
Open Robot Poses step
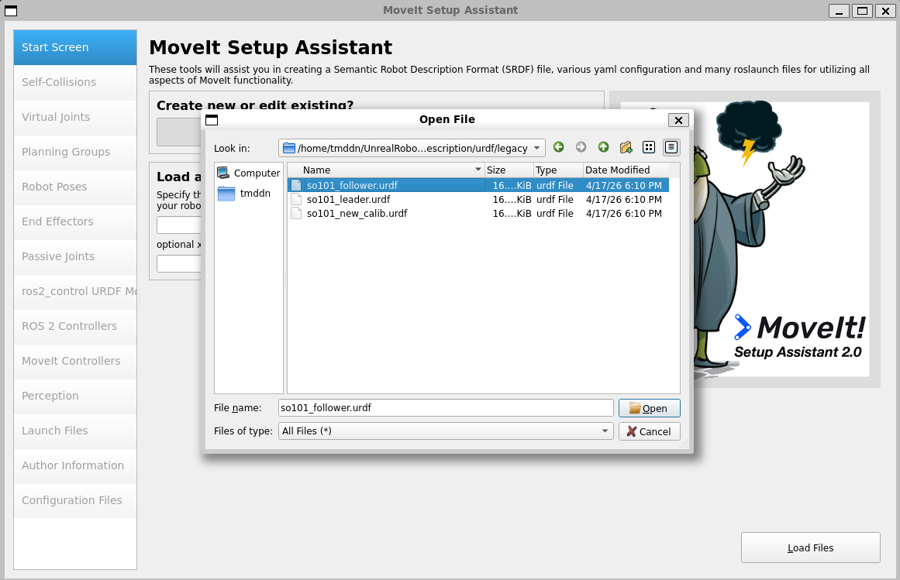(75, 187)
